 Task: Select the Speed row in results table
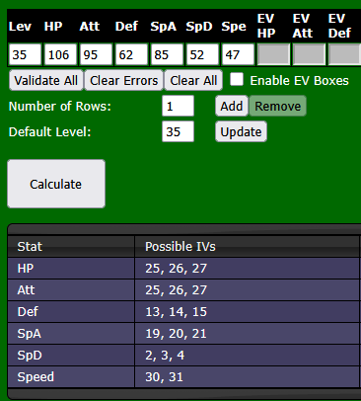tap(183, 377)
